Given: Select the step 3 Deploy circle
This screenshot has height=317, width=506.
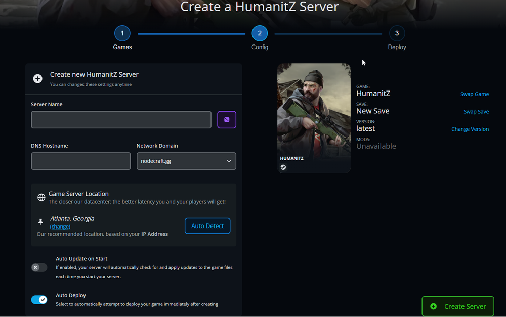Looking at the screenshot, I should 397,33.
